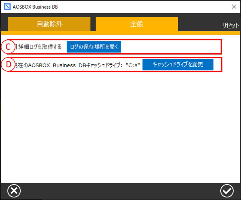Click the AOSBOX Business DB window title
The height and width of the screenshot is (200, 241).
point(35,7)
